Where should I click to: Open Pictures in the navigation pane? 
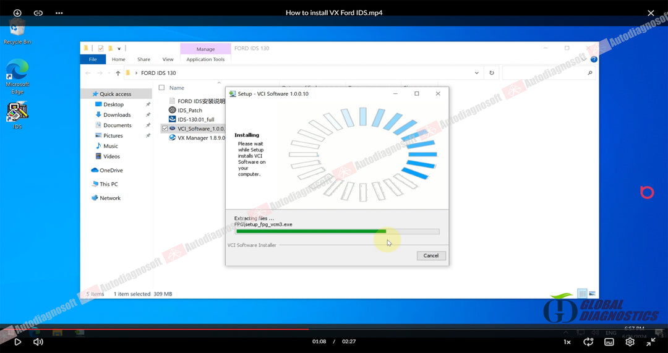tap(113, 135)
